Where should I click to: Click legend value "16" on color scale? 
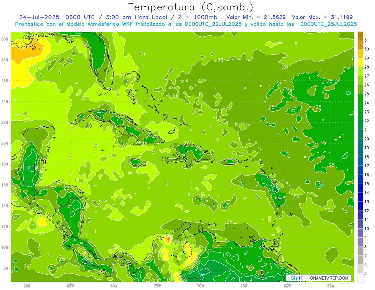click(x=367, y=175)
